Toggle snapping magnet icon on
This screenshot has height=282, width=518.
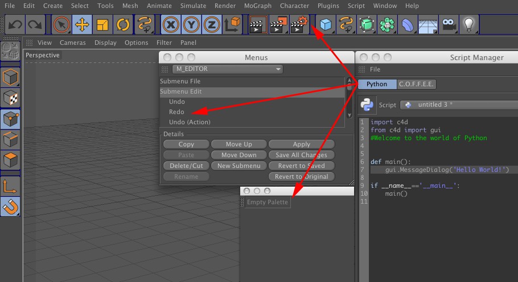[x=11, y=206]
